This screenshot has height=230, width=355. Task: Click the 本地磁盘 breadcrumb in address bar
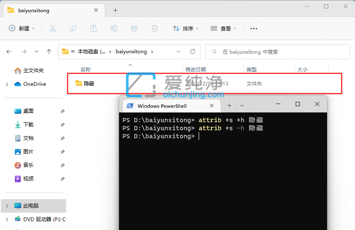click(x=92, y=52)
